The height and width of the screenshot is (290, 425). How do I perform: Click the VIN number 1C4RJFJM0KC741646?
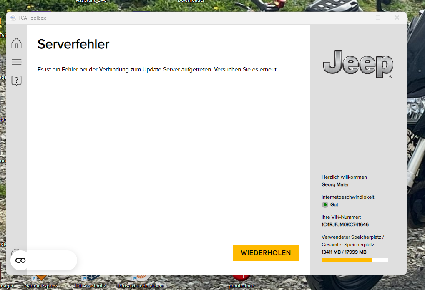coord(345,224)
